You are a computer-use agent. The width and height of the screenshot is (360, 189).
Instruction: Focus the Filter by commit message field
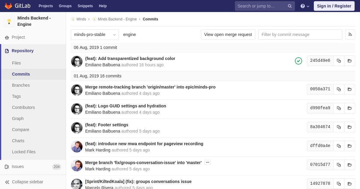(300, 34)
